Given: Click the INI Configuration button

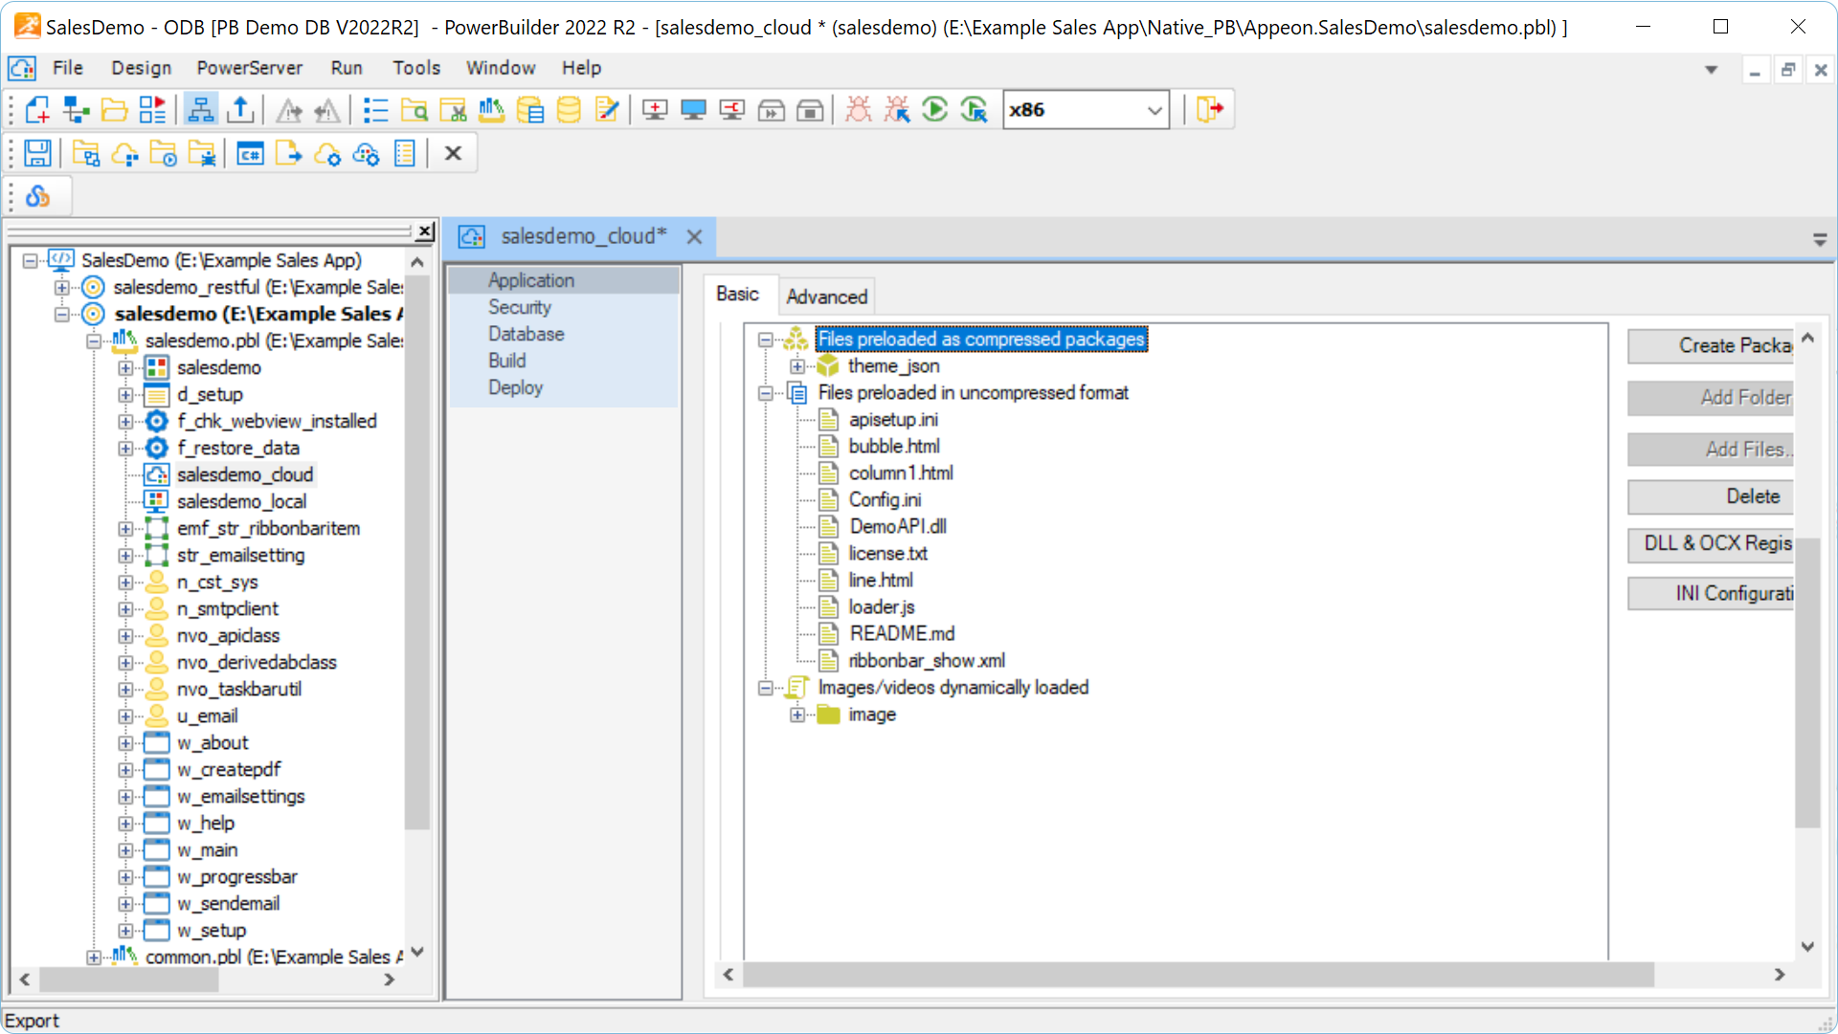Looking at the screenshot, I should tap(1711, 594).
